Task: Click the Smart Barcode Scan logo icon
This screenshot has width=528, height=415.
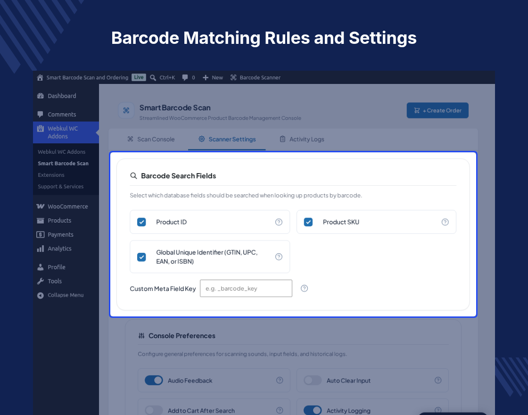Action: (126, 110)
